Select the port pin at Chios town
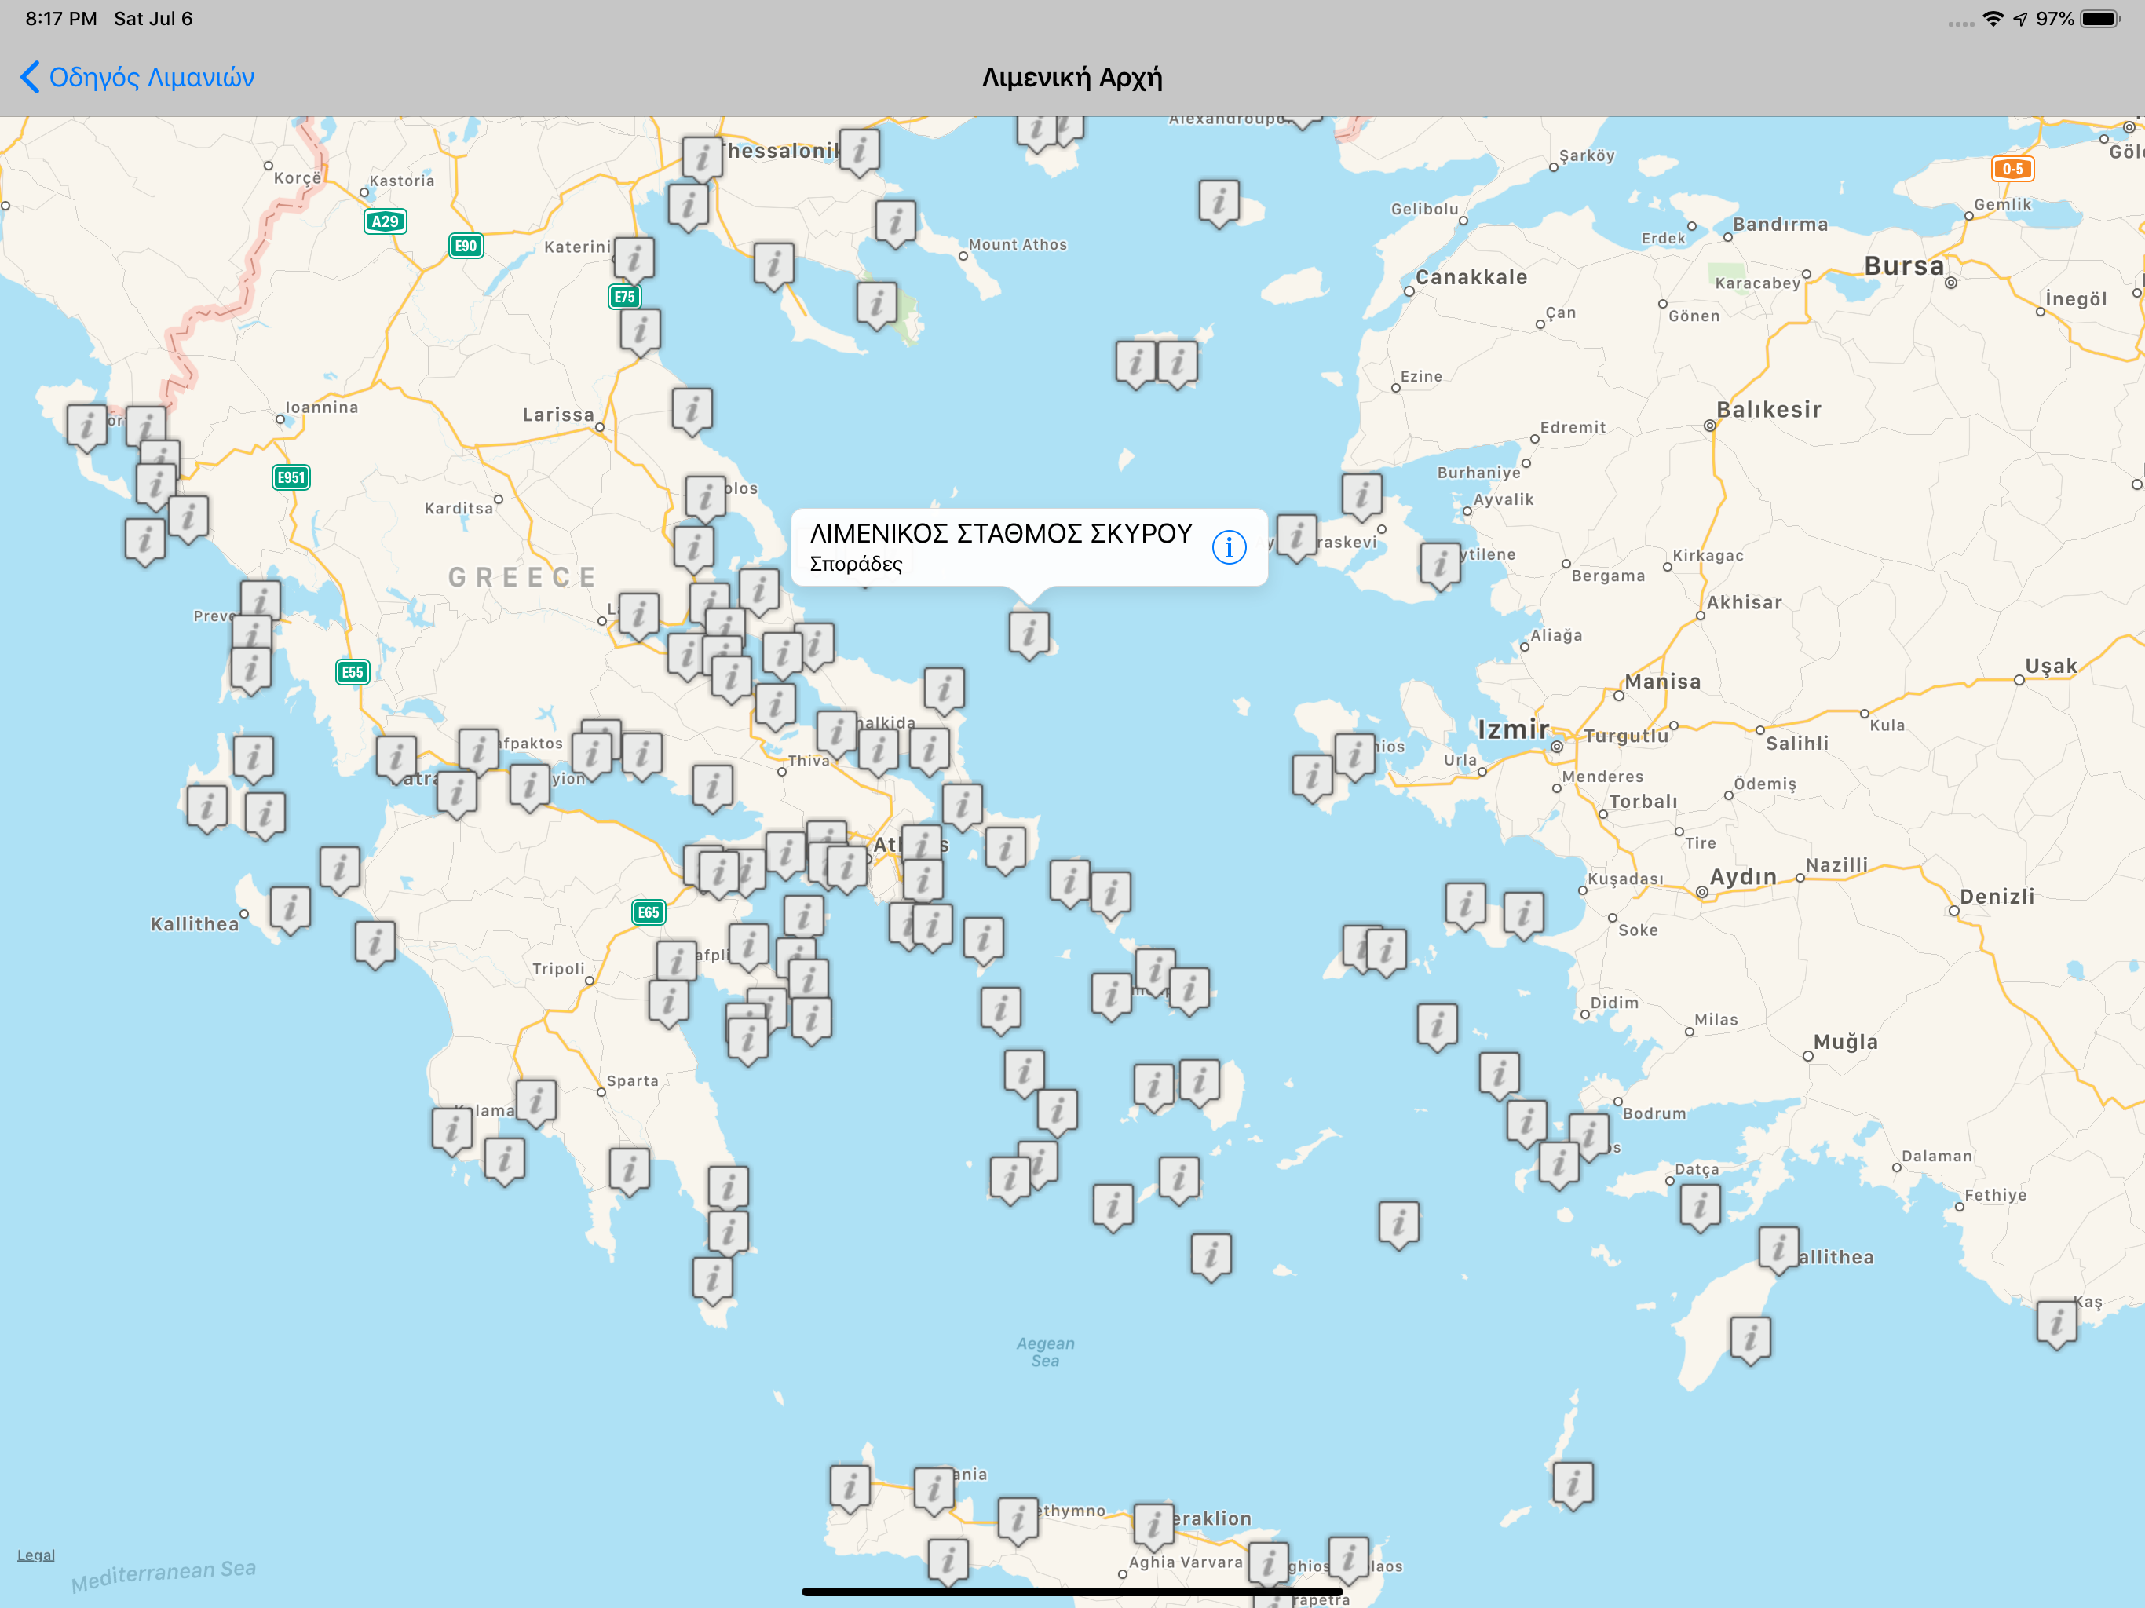2145x1608 pixels. pos(1354,755)
